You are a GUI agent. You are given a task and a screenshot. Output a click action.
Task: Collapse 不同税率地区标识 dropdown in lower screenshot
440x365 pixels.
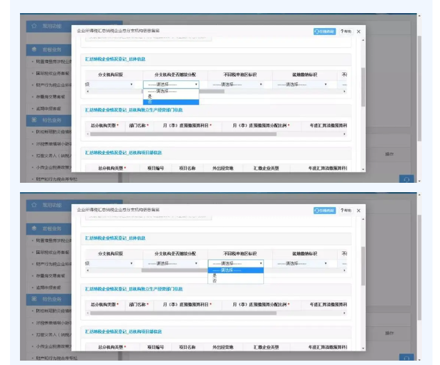pos(236,263)
